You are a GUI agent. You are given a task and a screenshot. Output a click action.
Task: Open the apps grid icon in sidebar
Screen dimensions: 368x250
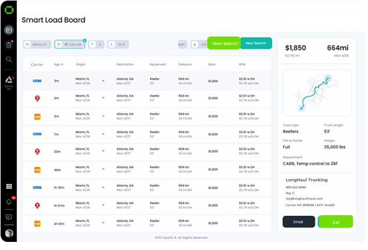coord(9,186)
